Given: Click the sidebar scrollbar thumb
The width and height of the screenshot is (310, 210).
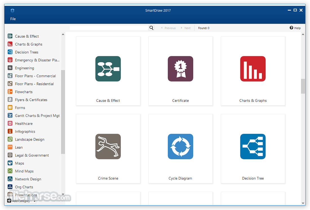Looking at the screenshot, I should click(63, 112).
